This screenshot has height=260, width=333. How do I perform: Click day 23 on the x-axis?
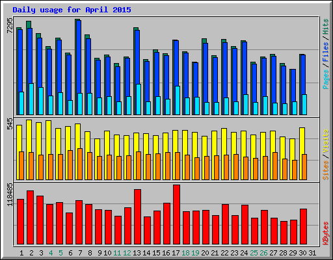(x=234, y=253)
